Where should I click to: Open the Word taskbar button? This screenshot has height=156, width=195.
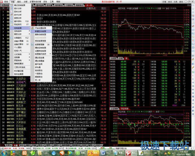point(105,153)
